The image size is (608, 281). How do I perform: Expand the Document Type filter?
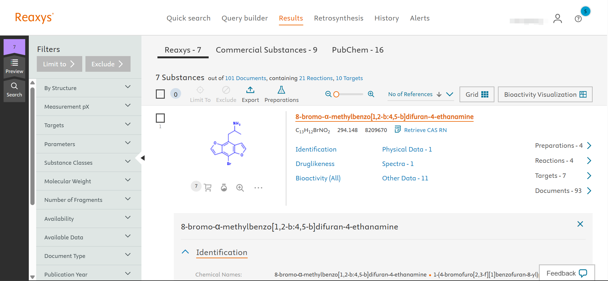89,256
